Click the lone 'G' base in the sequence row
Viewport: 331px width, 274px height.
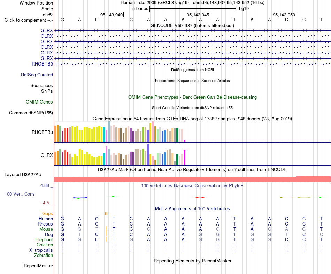click(x=62, y=20)
